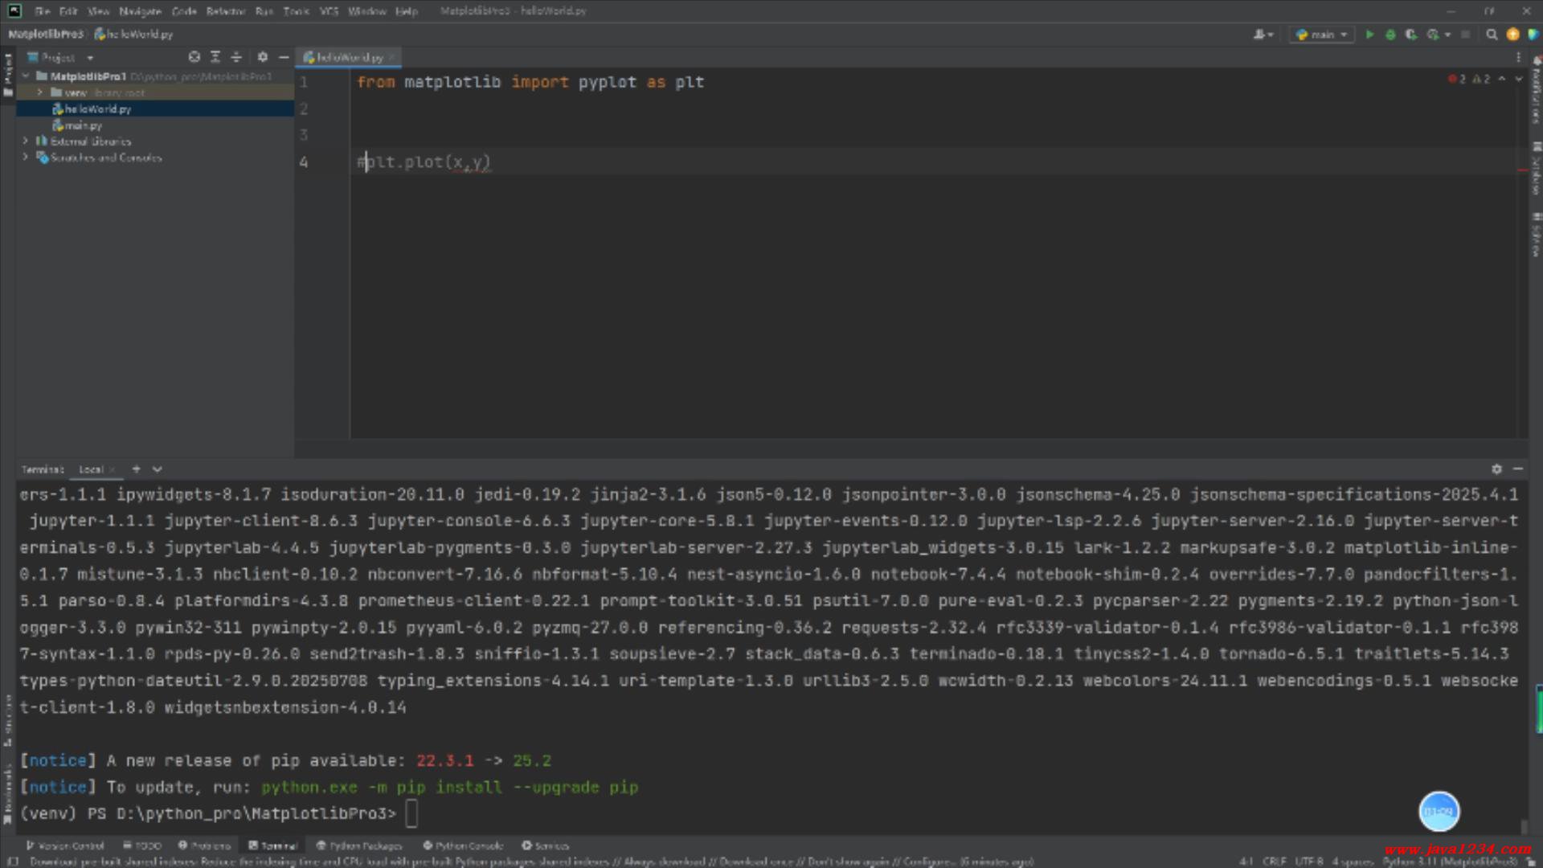Expand the venv folder node
Screen dimensions: 1543x868
coord(39,92)
